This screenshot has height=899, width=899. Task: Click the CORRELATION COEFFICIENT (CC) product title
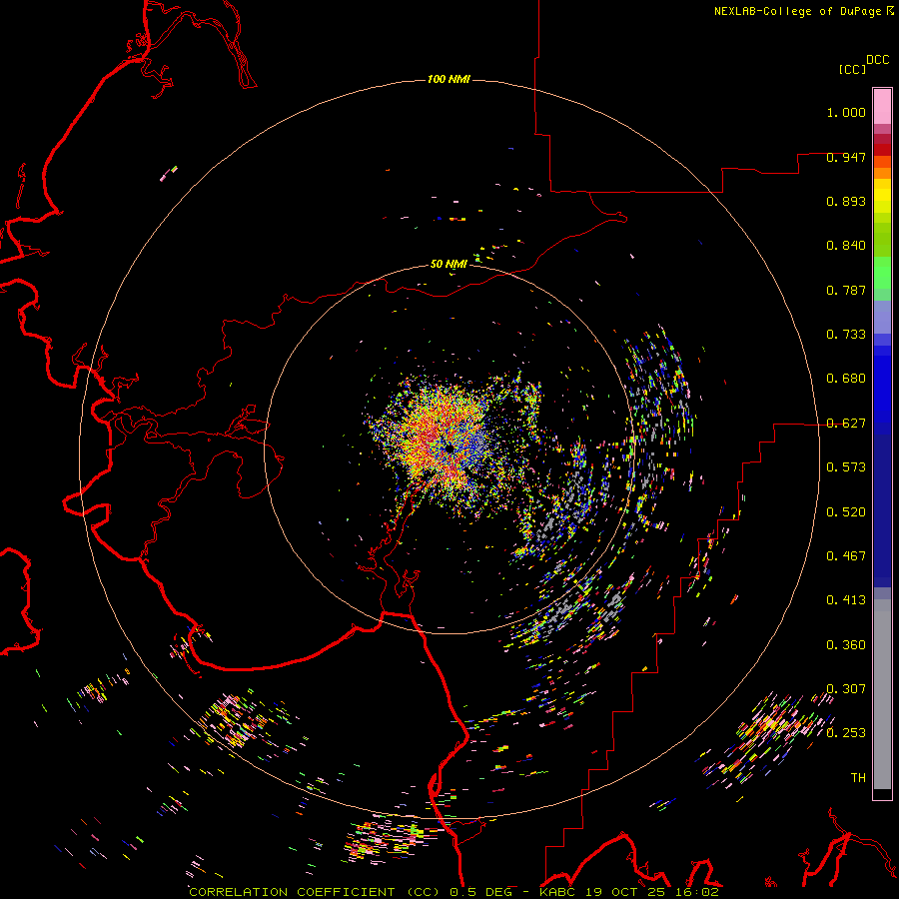tap(316, 892)
